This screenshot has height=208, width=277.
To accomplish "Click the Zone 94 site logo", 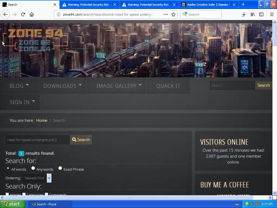I will [35, 40].
